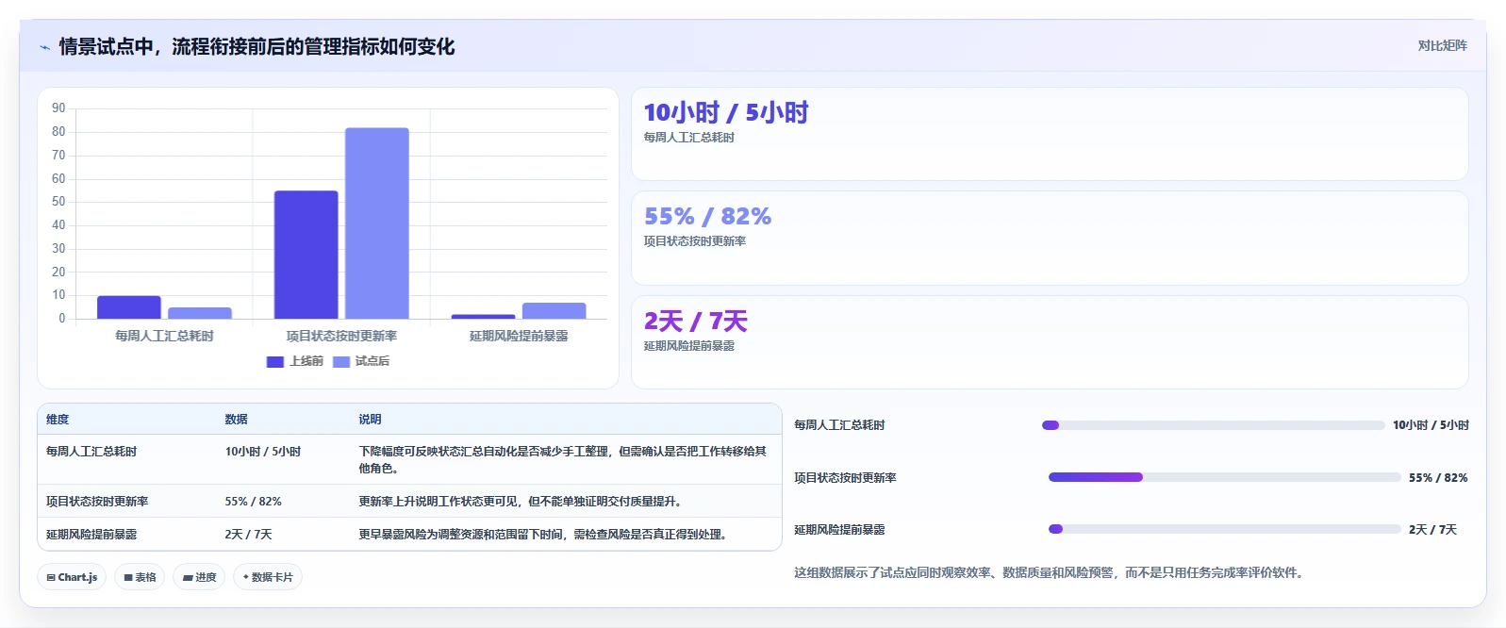Select table cell 延期风险提前暴露
This screenshot has width=1506, height=628.
(x=91, y=535)
